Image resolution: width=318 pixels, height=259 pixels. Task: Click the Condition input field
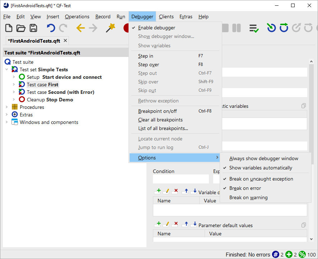181,179
